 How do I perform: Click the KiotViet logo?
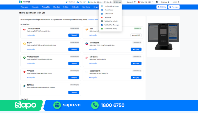tap(24, 2)
